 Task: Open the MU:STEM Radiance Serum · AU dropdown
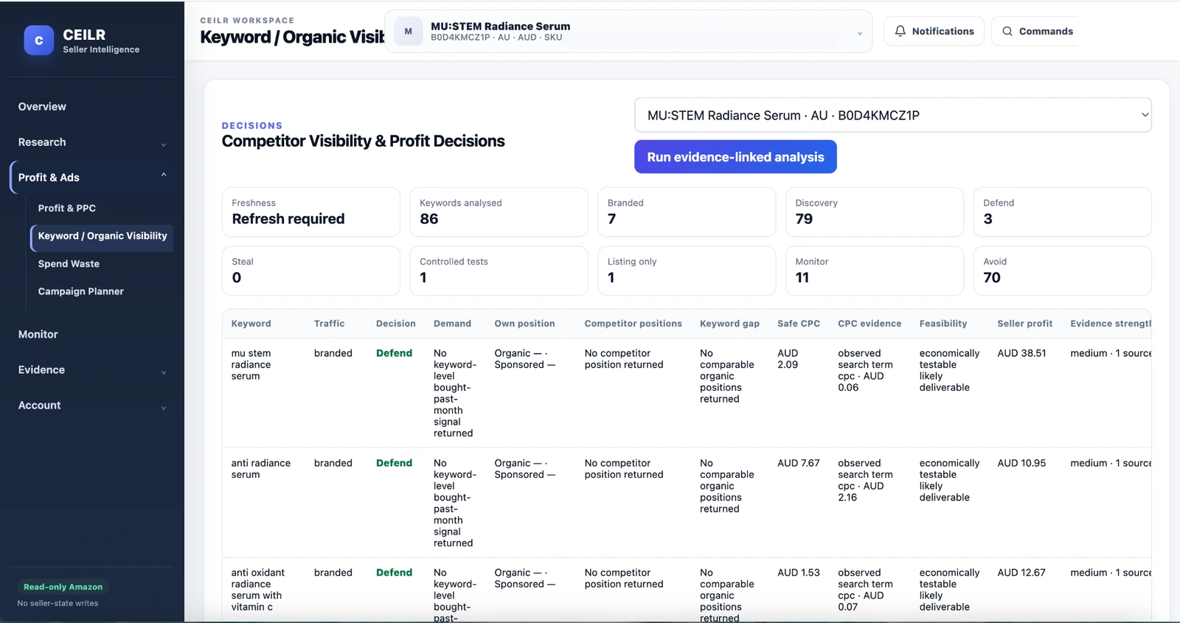click(x=893, y=115)
